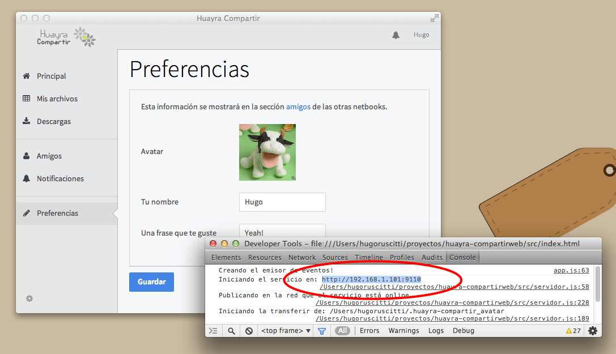Open the Developer Tools settings gear
The image size is (616, 354).
593,331
